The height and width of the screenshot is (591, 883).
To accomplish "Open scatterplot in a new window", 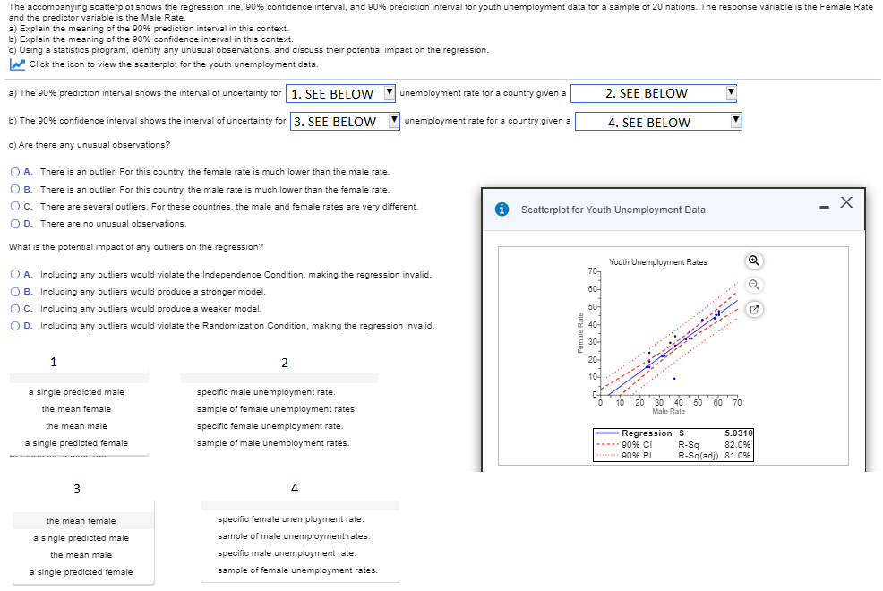I will 755,309.
